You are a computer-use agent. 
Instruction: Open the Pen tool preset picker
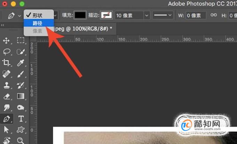19,16
